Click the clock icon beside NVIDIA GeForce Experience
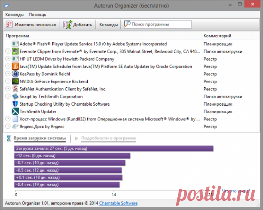Viewport: 263px width, 210px height. pos(8,81)
